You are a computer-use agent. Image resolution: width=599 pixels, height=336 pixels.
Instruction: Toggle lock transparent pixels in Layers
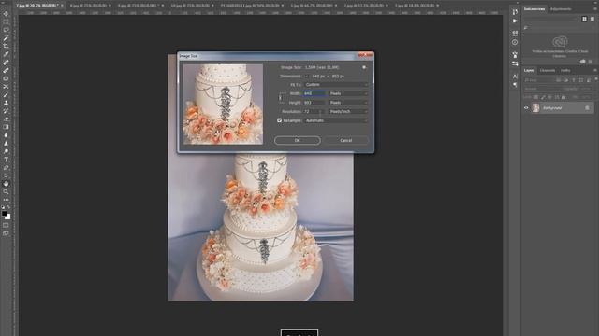click(x=536, y=97)
